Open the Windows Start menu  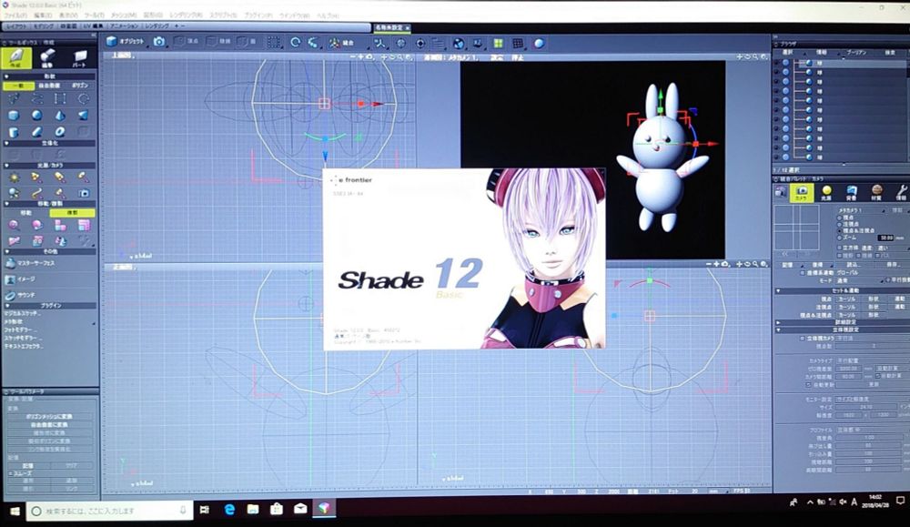(14, 511)
